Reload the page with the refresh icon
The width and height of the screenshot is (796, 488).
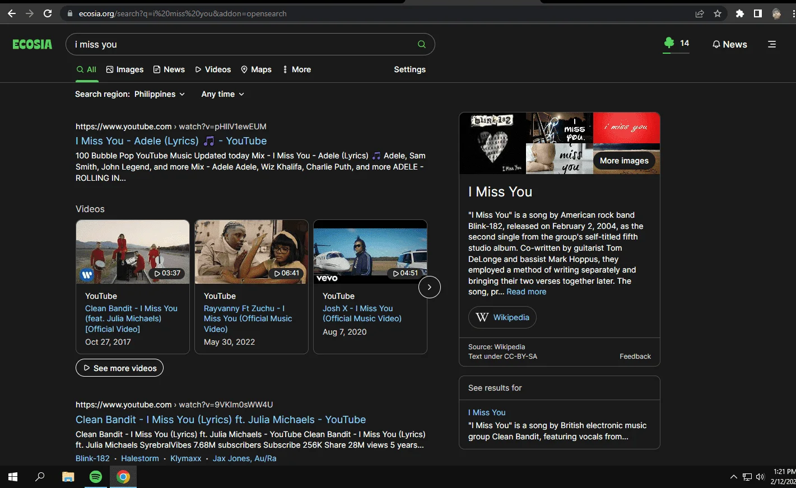48,13
